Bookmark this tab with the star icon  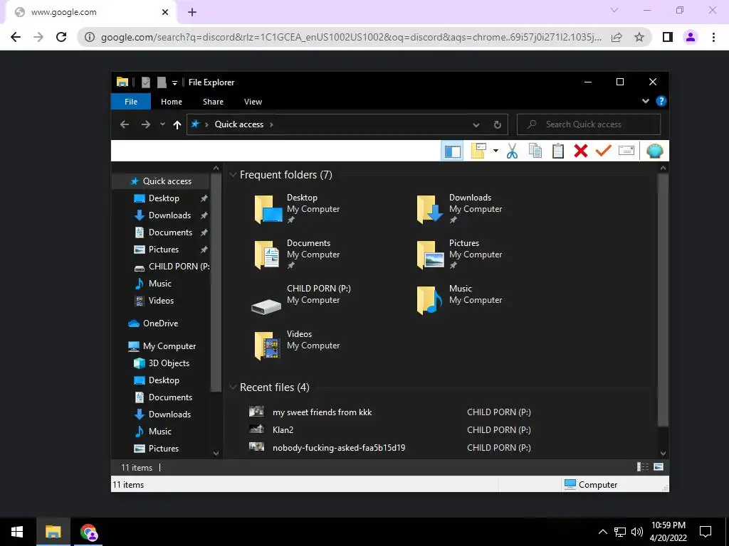tap(639, 37)
